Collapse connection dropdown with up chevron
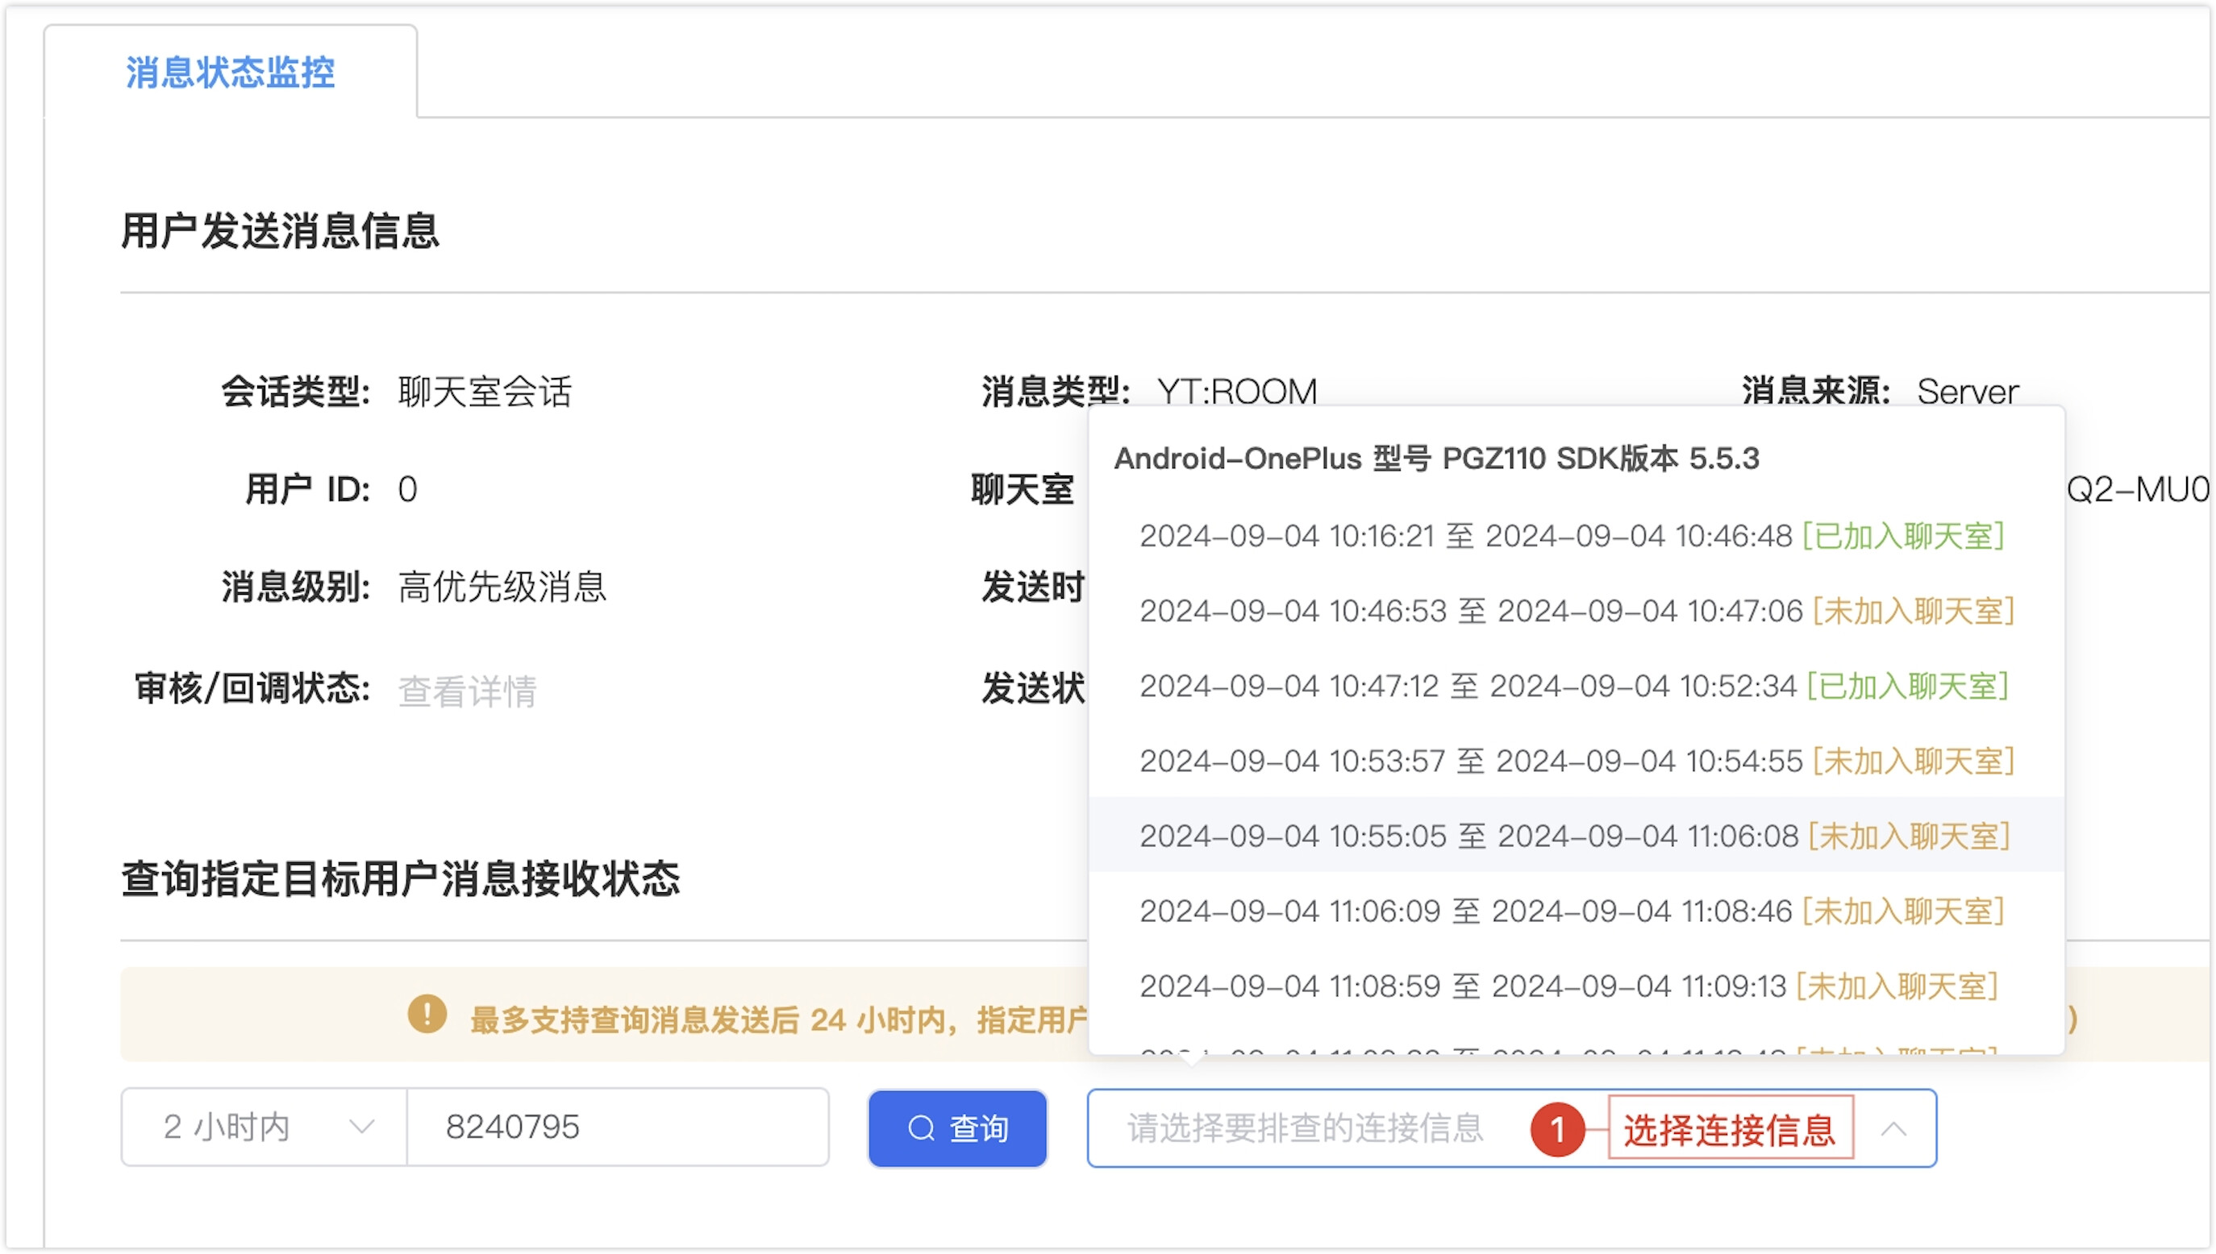 (x=1893, y=1128)
